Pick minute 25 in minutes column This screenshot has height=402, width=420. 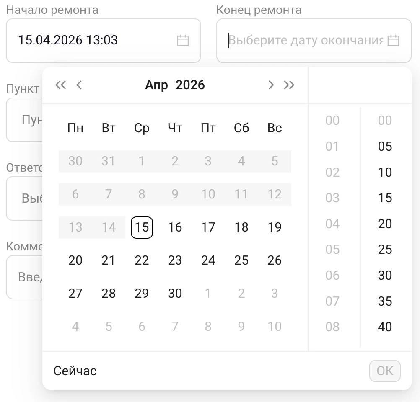(x=384, y=250)
